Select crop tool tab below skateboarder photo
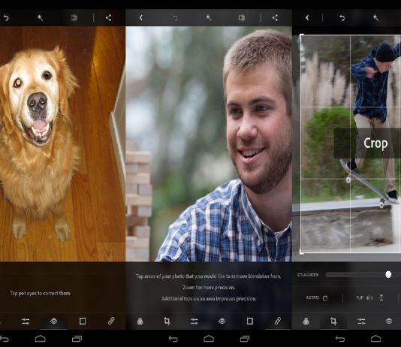 [x=333, y=321]
